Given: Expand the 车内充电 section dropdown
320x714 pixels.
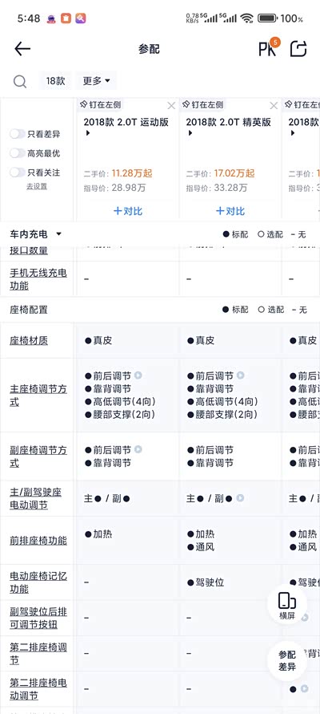Looking at the screenshot, I should [58, 234].
